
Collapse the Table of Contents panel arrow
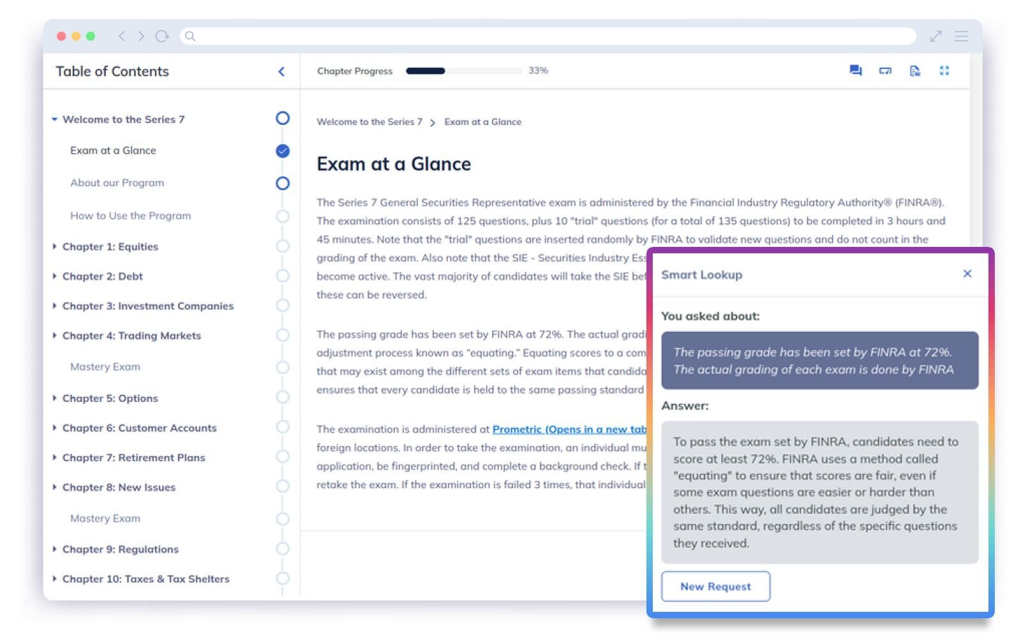click(x=281, y=71)
